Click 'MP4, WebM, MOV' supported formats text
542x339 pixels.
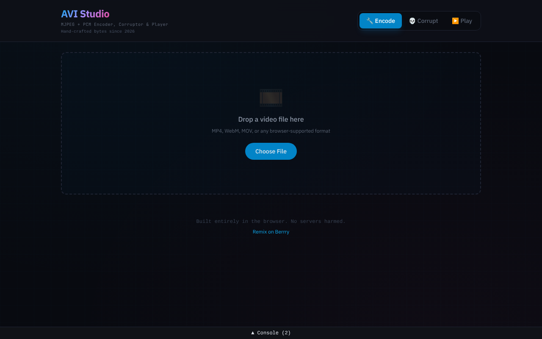click(271, 131)
